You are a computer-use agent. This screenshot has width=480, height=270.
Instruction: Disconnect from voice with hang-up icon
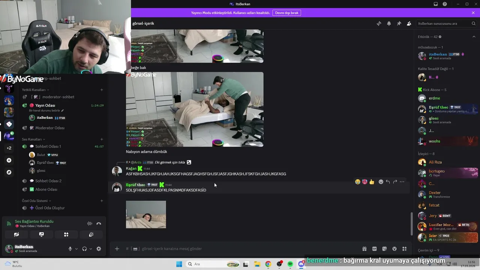pyautogui.click(x=99, y=223)
